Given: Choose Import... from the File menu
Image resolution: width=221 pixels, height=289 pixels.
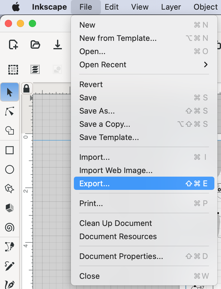Looking at the screenshot, I should (x=144, y=157).
